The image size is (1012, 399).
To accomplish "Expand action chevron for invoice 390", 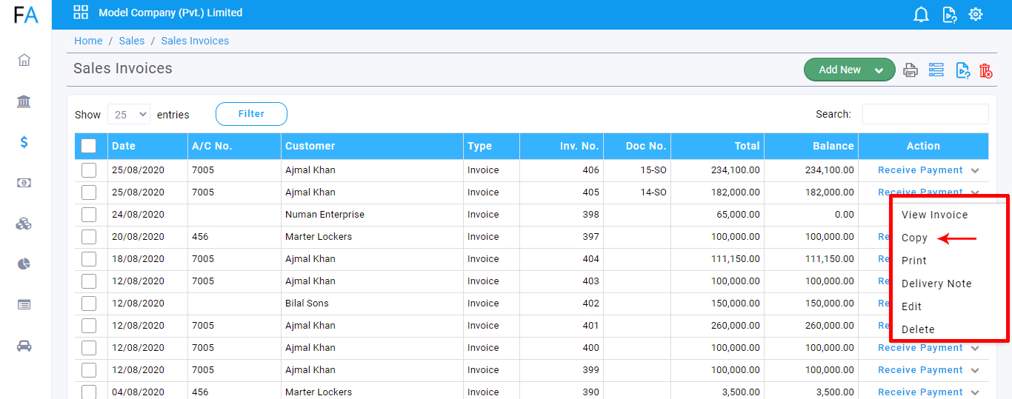I will 975,392.
